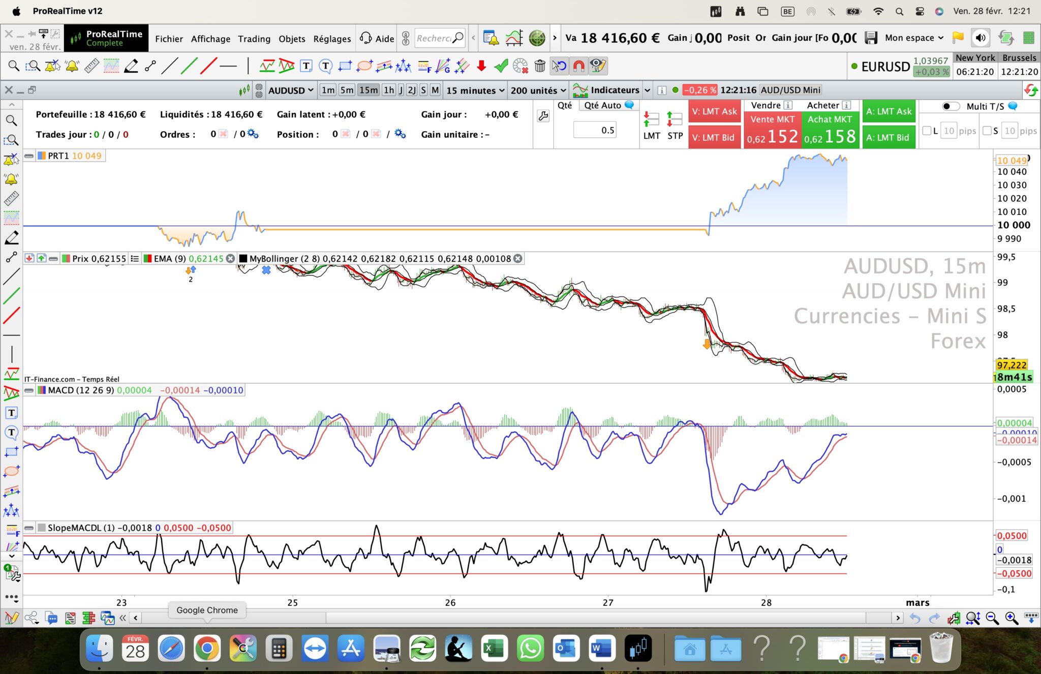Open the Trading menu
The height and width of the screenshot is (674, 1041).
[254, 39]
